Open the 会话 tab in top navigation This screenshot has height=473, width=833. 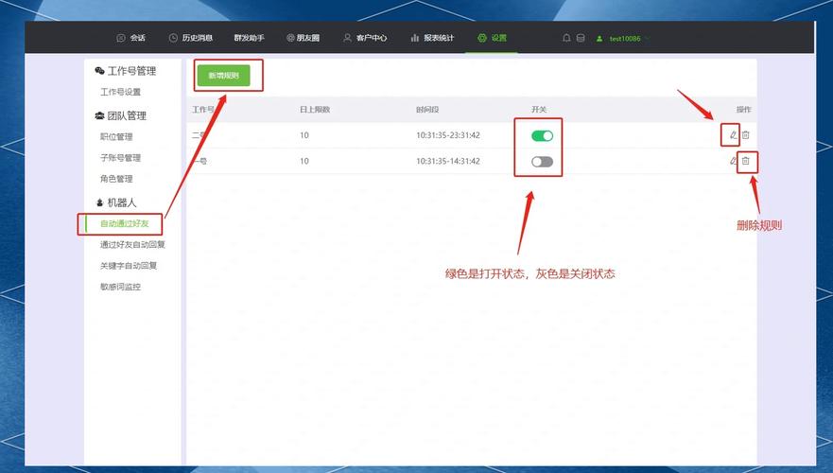(x=130, y=38)
